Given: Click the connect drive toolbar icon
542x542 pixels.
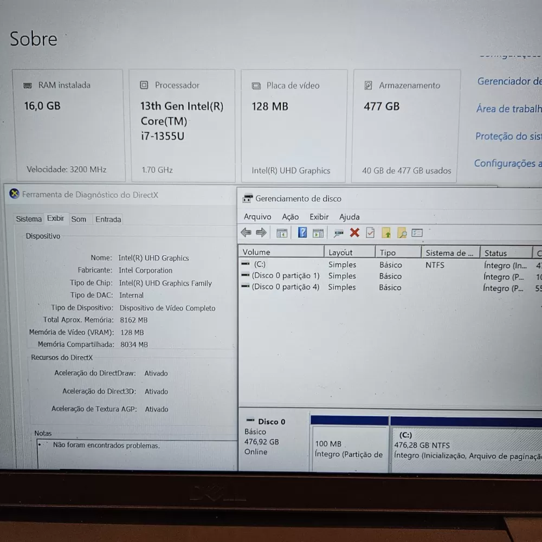Looking at the screenshot, I should [338, 233].
